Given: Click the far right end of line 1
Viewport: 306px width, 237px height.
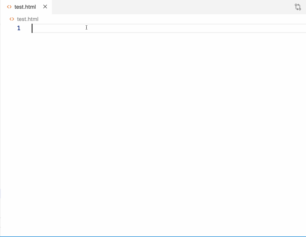Looking at the screenshot, I should pyautogui.click(x=302, y=28).
